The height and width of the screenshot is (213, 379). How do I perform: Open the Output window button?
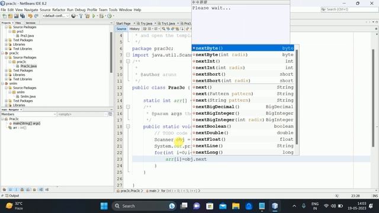tap(12, 196)
